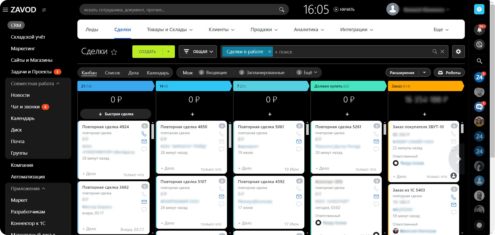The width and height of the screenshot is (495, 235).
Task: Click the Быстрая сделка button
Action: (x=116, y=114)
